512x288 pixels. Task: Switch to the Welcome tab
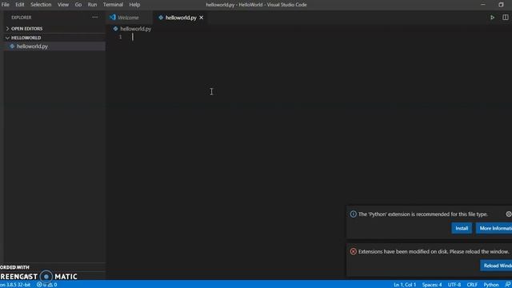click(x=128, y=18)
